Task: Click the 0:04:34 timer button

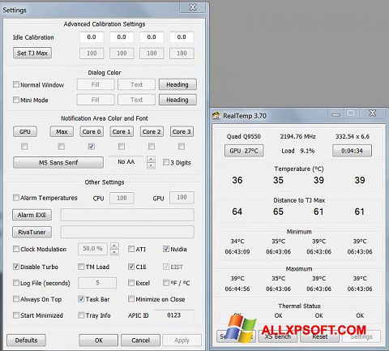Action: 352,151
